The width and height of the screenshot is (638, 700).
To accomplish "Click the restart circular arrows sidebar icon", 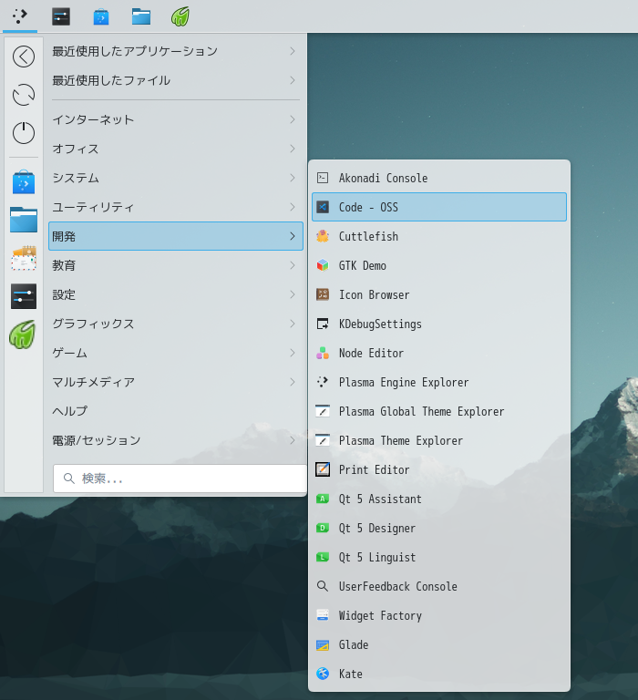I will click(24, 95).
